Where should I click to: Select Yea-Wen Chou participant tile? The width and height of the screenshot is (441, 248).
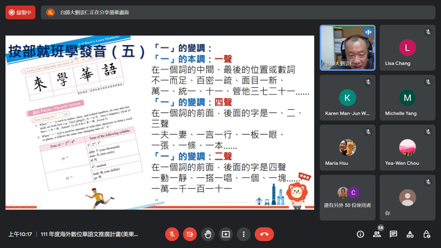point(407,147)
